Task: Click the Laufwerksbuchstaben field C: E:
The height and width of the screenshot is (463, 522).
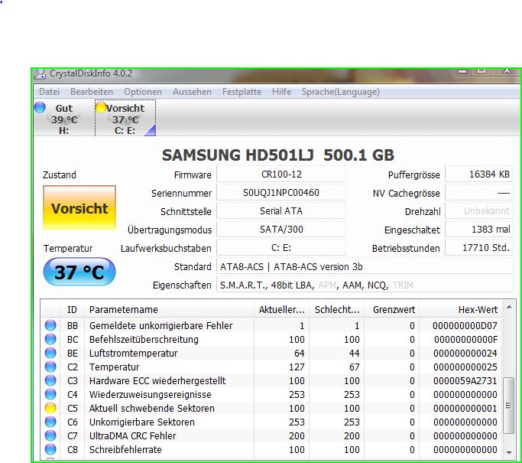Action: 281,248
